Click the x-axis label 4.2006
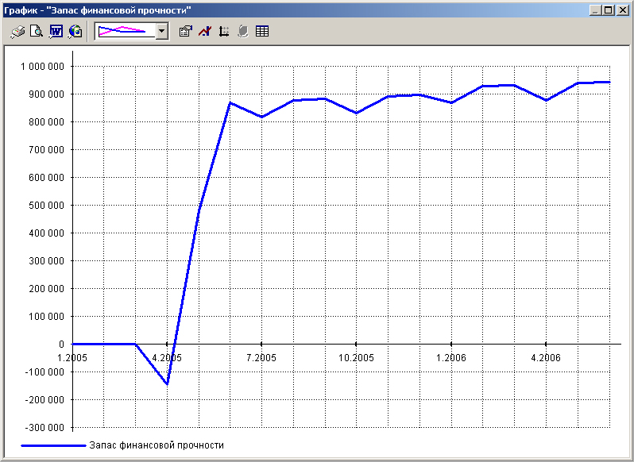The width and height of the screenshot is (634, 462). coord(546,358)
